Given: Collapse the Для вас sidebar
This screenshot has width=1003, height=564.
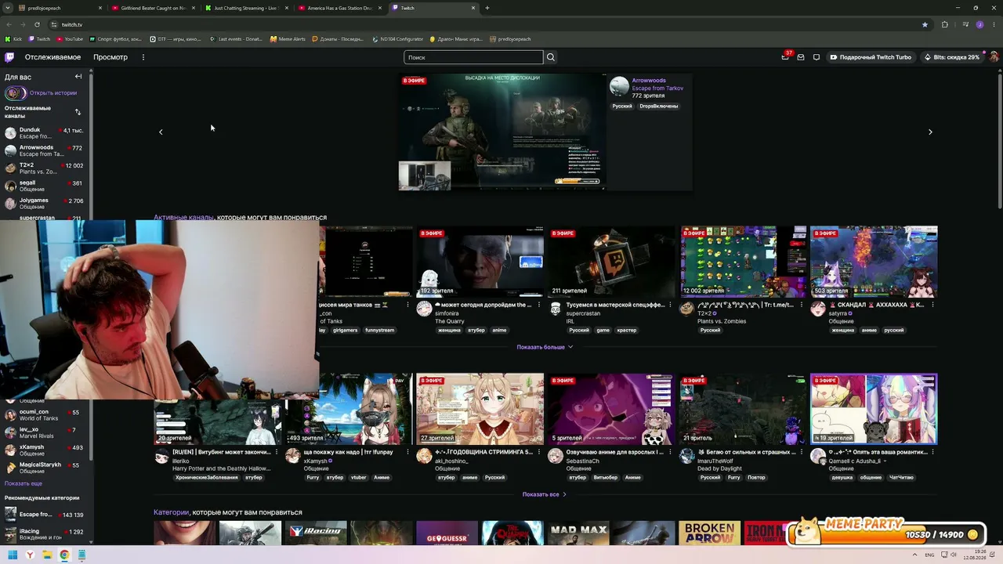Looking at the screenshot, I should pyautogui.click(x=78, y=77).
